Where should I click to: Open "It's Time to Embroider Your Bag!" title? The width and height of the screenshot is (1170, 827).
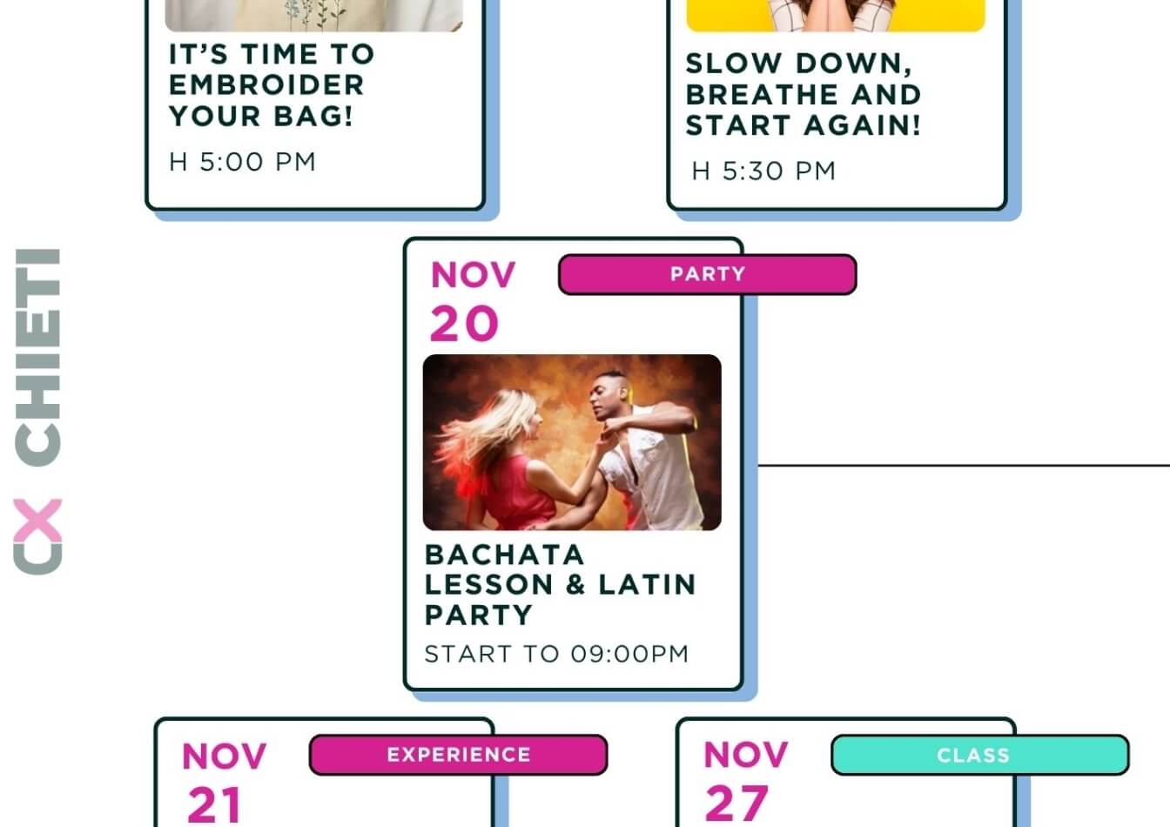pos(271,85)
